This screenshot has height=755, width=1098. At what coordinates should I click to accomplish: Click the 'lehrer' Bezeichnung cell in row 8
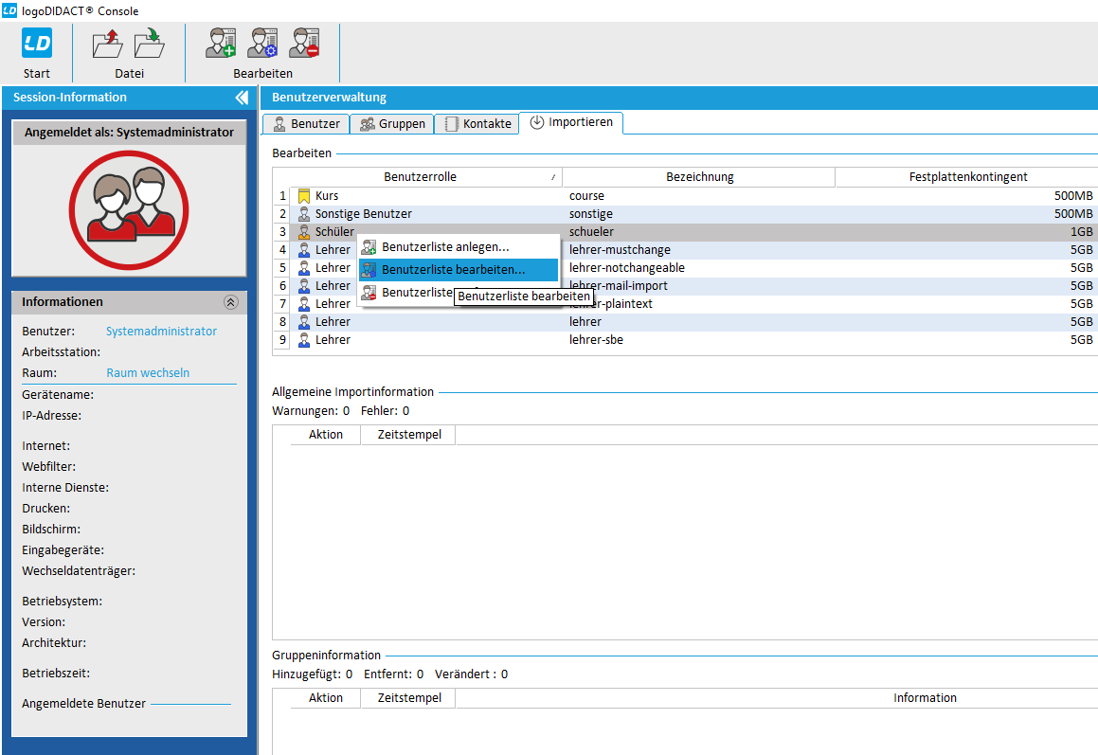pyautogui.click(x=699, y=321)
